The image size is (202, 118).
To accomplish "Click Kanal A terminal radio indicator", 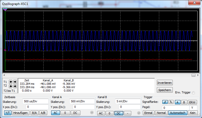I will pyautogui.click(x=92, y=113).
